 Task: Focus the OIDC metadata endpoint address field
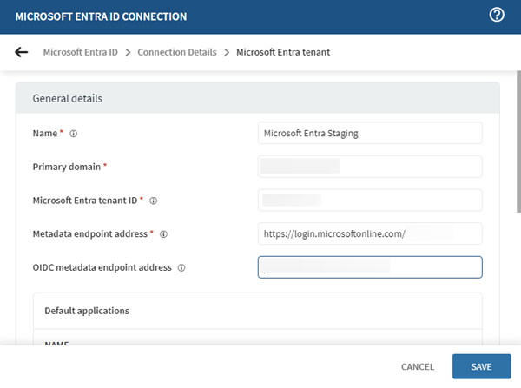tap(370, 267)
